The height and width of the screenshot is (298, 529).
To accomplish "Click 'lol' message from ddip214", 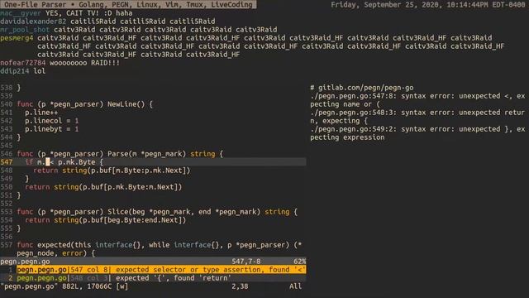I will (x=39, y=71).
